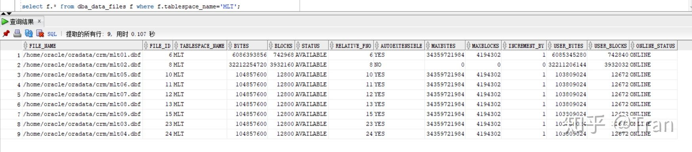Select file name cell mlt01.dbf
Viewport: 692px width, 152px height.
pyautogui.click(x=82, y=55)
